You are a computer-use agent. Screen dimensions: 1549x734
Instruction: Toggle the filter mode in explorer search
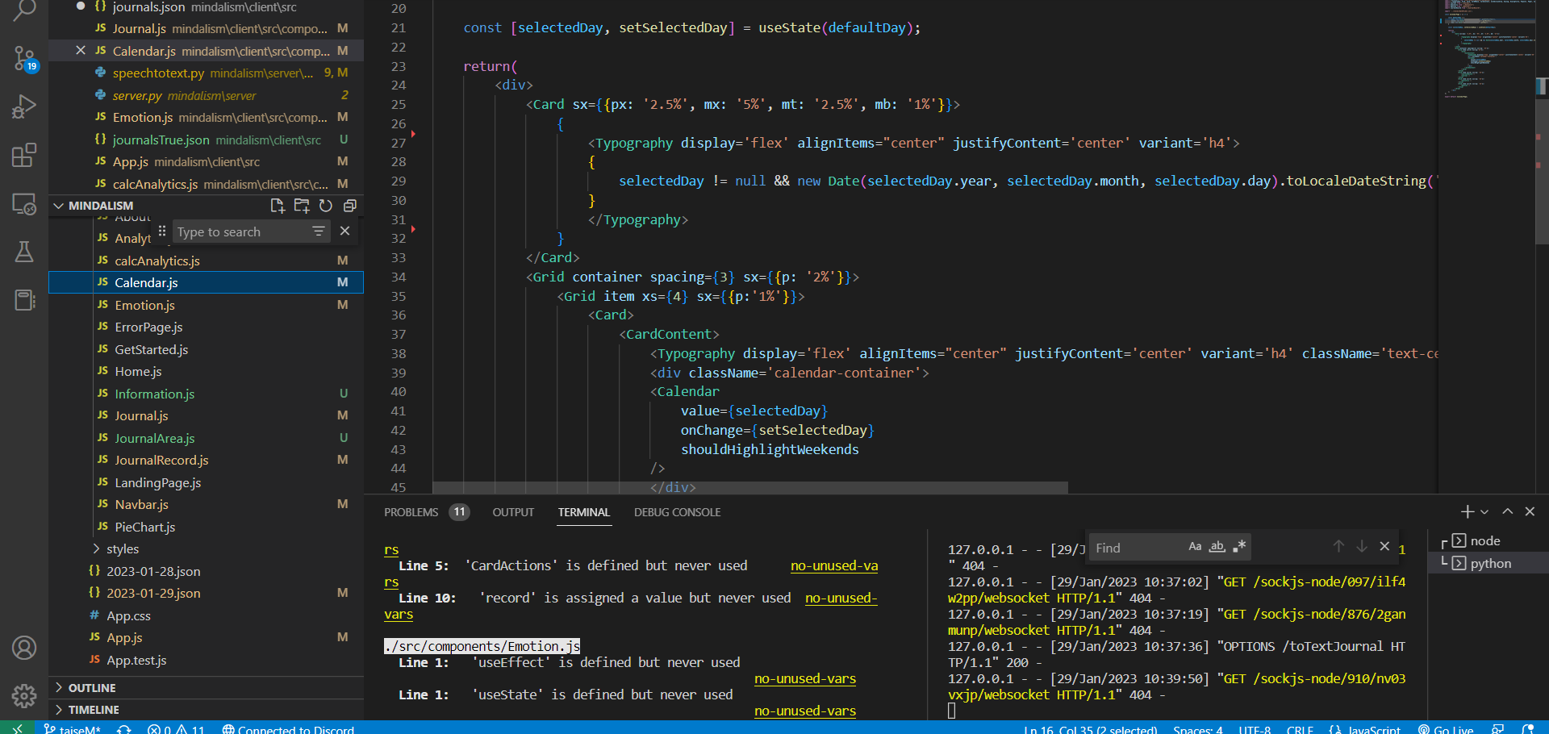pos(319,231)
